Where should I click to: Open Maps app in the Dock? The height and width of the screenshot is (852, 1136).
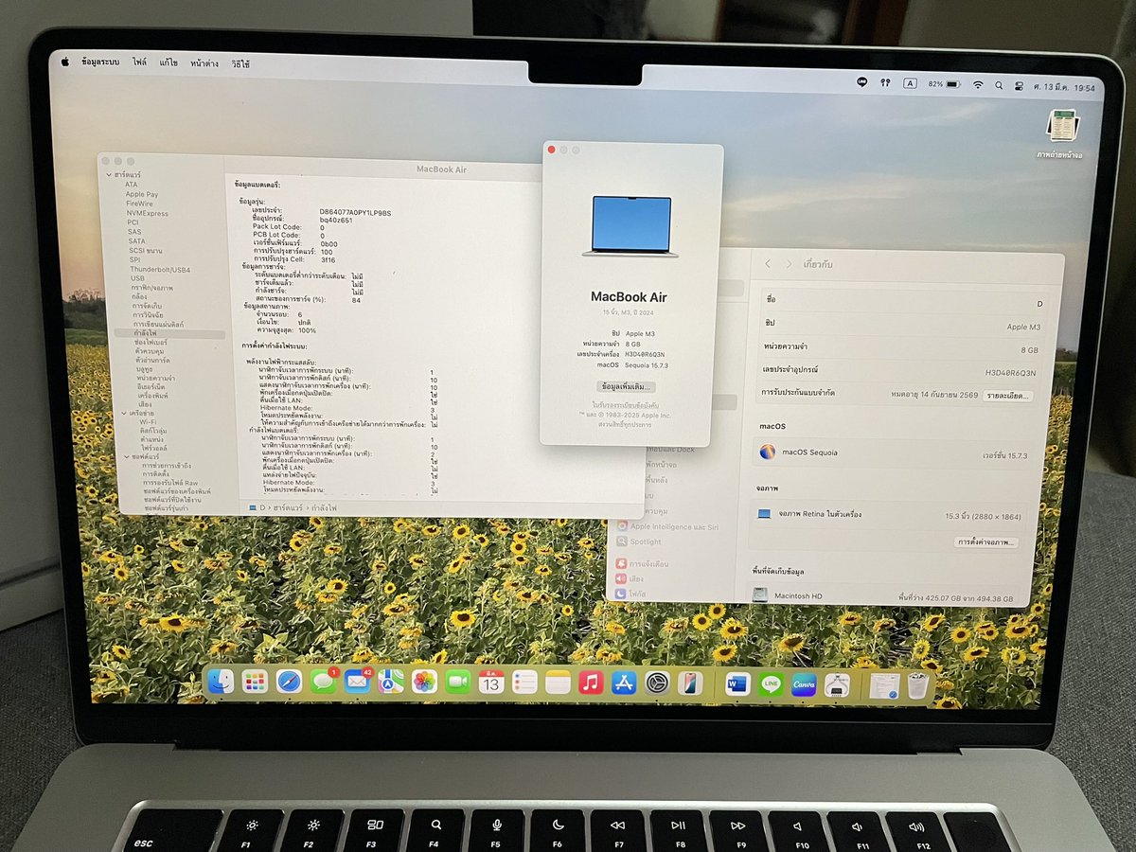[391, 682]
